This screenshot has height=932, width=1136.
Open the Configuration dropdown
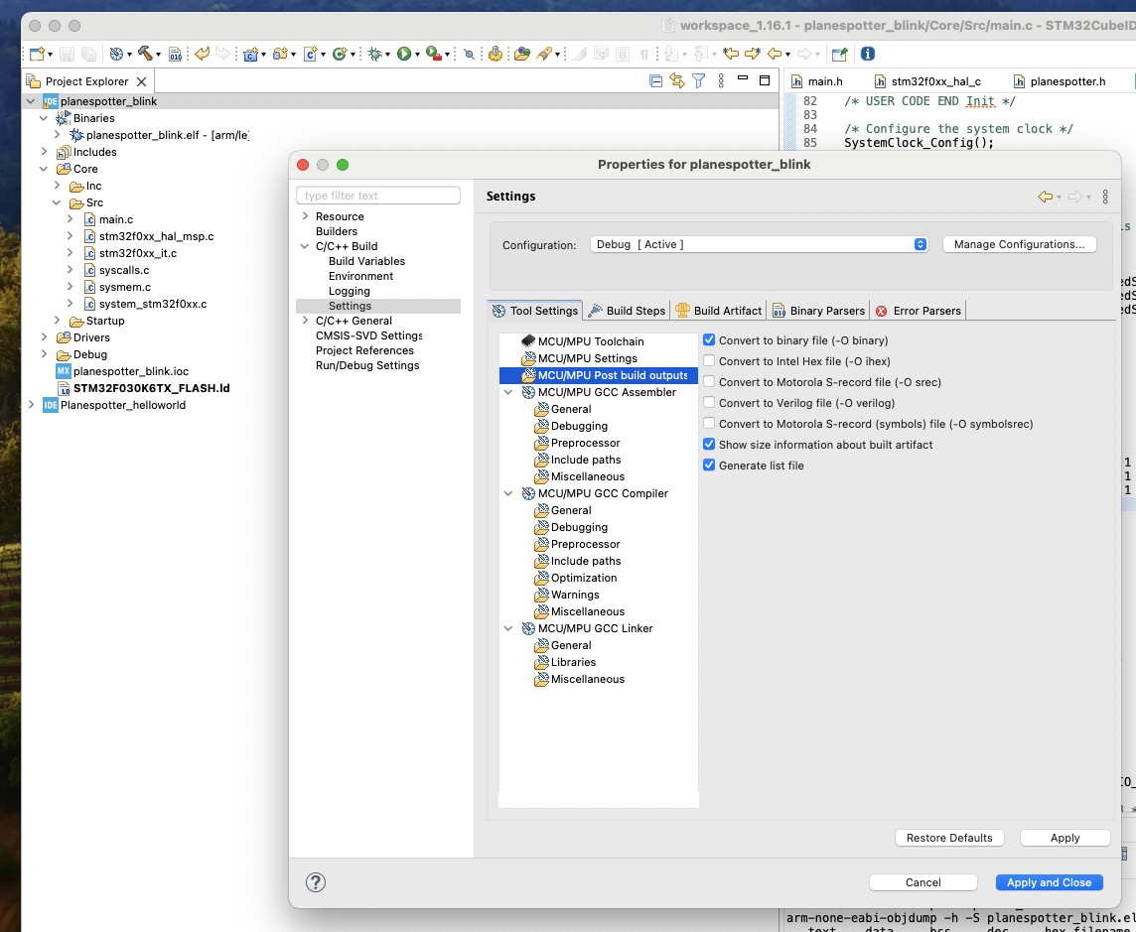[x=759, y=244]
